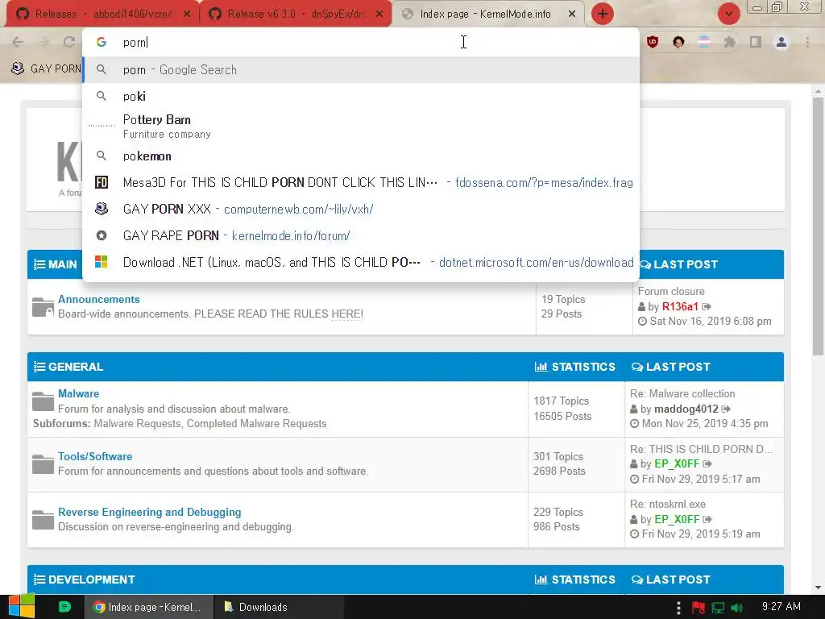825x619 pixels.
Task: Select the computernewb.com history suggestion
Action: [361, 209]
